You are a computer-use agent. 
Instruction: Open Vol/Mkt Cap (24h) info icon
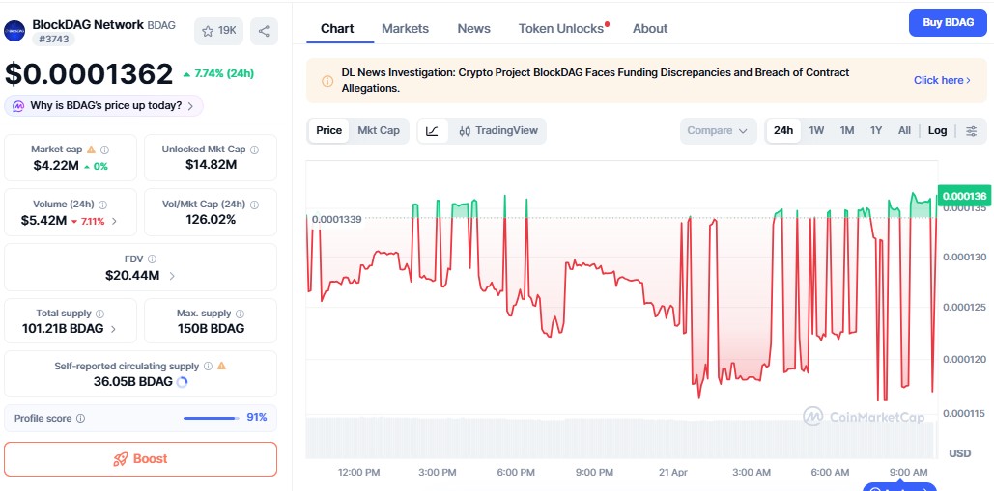tap(254, 205)
